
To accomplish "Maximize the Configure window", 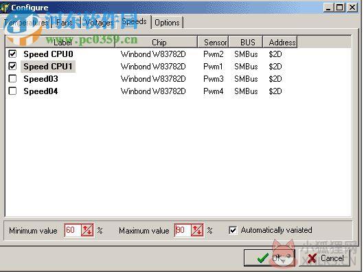I will (340, 8).
